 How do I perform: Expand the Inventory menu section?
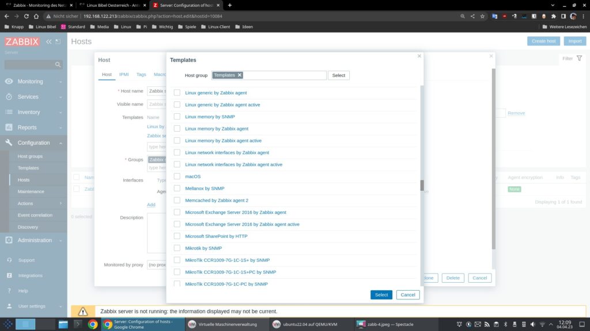[60, 113]
